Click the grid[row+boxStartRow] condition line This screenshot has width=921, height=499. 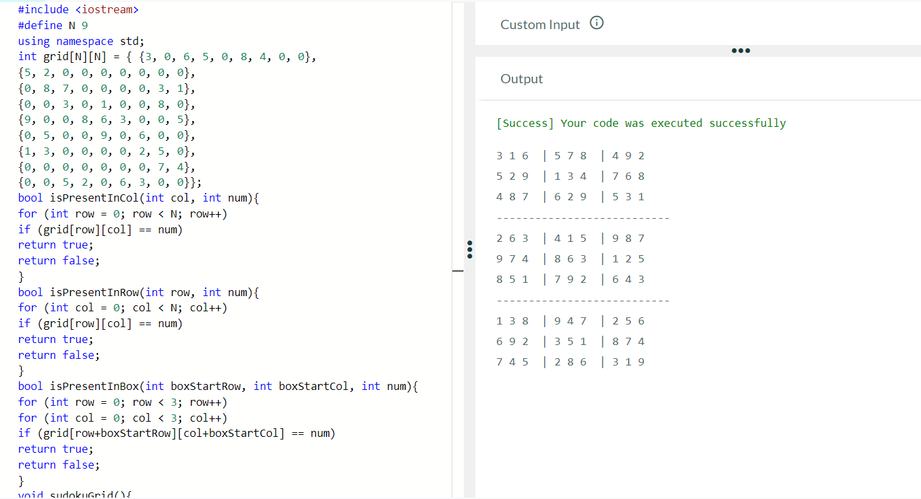[177, 434]
